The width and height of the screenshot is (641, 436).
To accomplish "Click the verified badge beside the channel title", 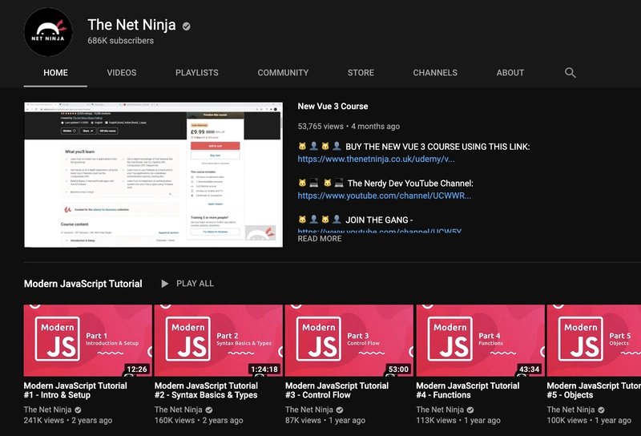I will click(x=187, y=26).
